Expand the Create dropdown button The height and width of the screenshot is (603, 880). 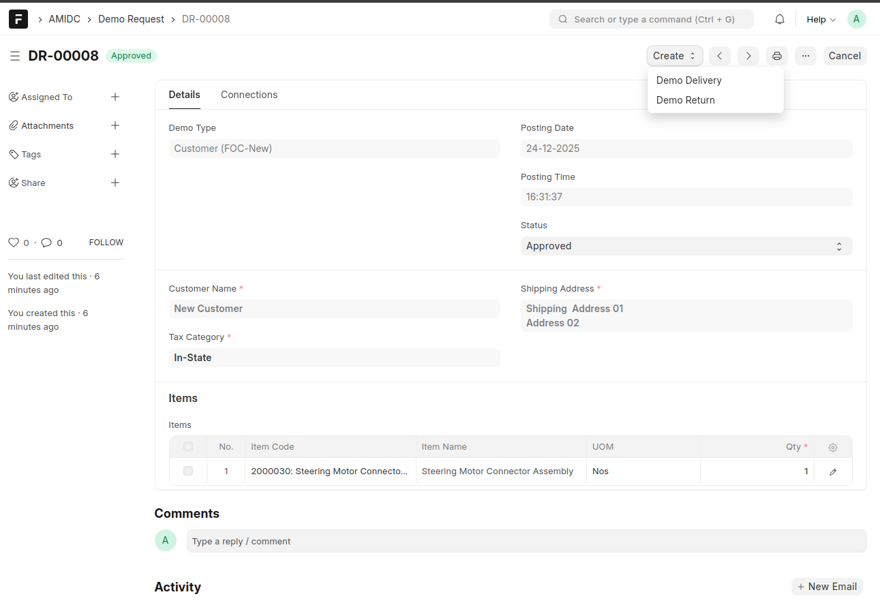[674, 56]
